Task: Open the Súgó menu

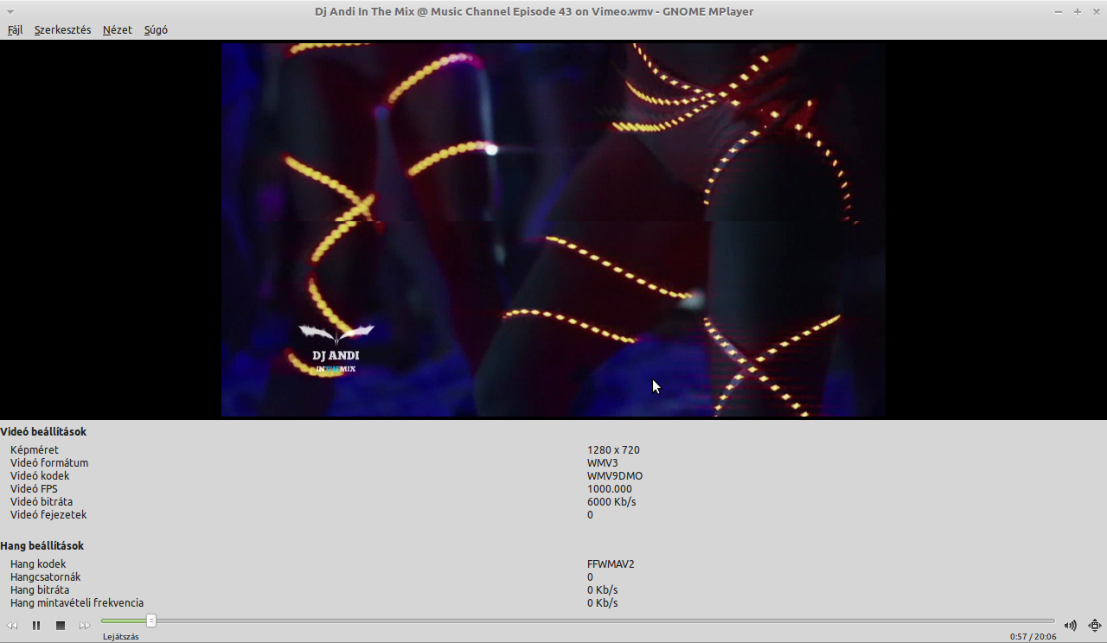Action: click(x=156, y=29)
